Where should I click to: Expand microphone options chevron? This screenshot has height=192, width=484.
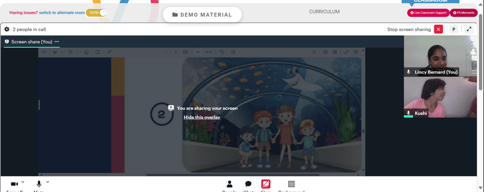pyautogui.click(x=47, y=182)
